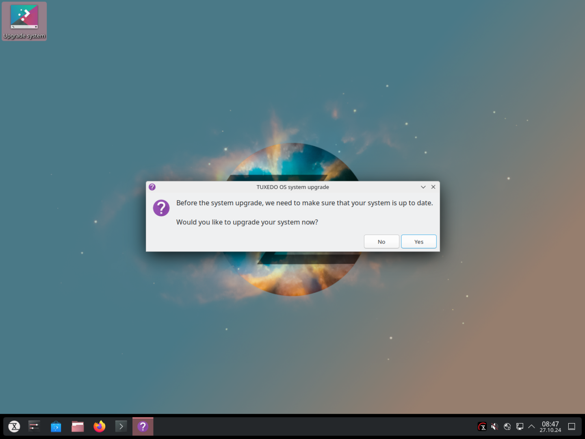Toggle the show desktop button

(572, 426)
